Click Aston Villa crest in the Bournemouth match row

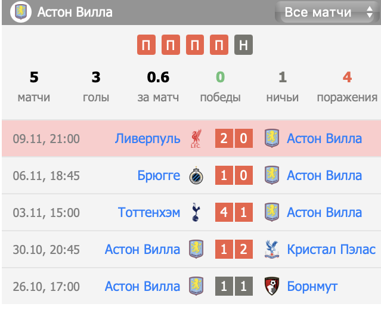click(196, 286)
